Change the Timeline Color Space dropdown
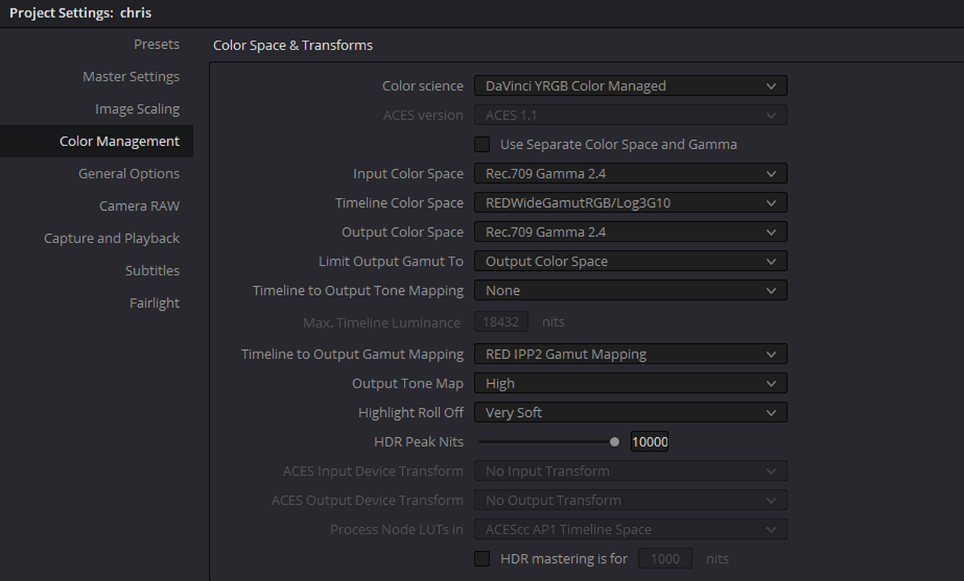964x581 pixels. (x=630, y=203)
